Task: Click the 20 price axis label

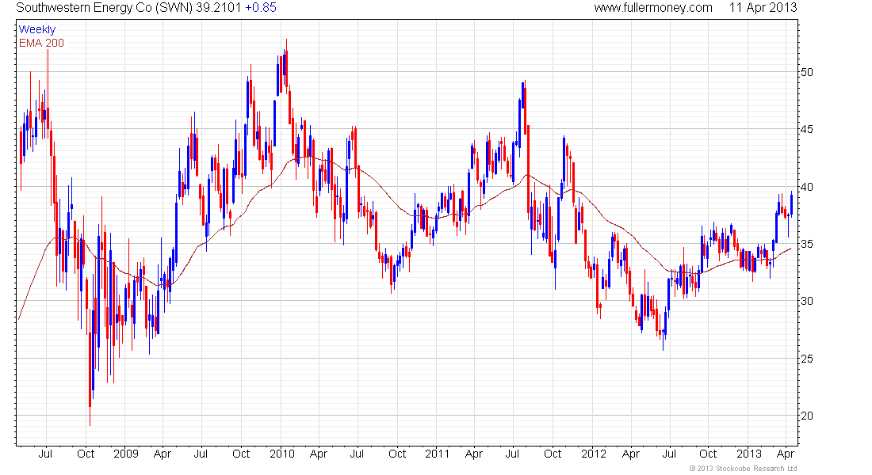Action: (806, 416)
